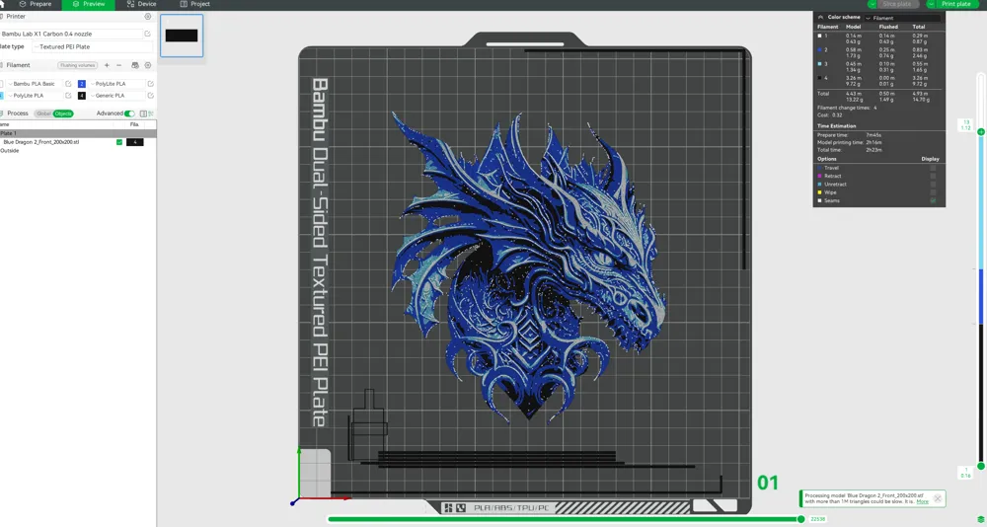987x527 pixels.
Task: Switch process scope to Objects
Action: point(63,113)
